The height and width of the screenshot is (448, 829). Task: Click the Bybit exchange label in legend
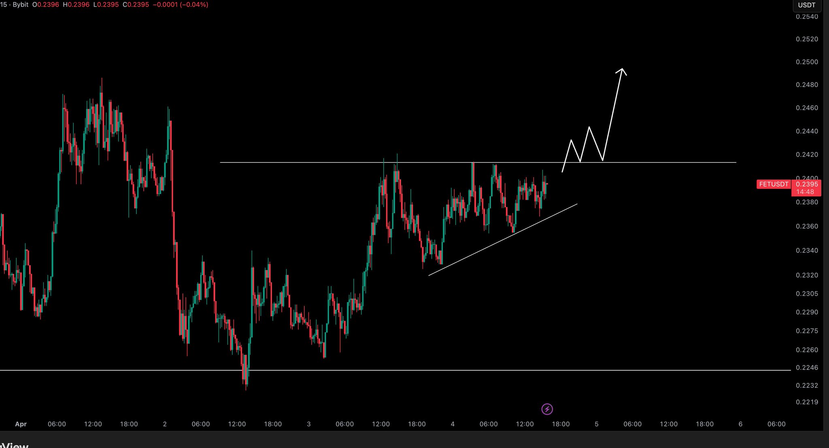tap(20, 5)
